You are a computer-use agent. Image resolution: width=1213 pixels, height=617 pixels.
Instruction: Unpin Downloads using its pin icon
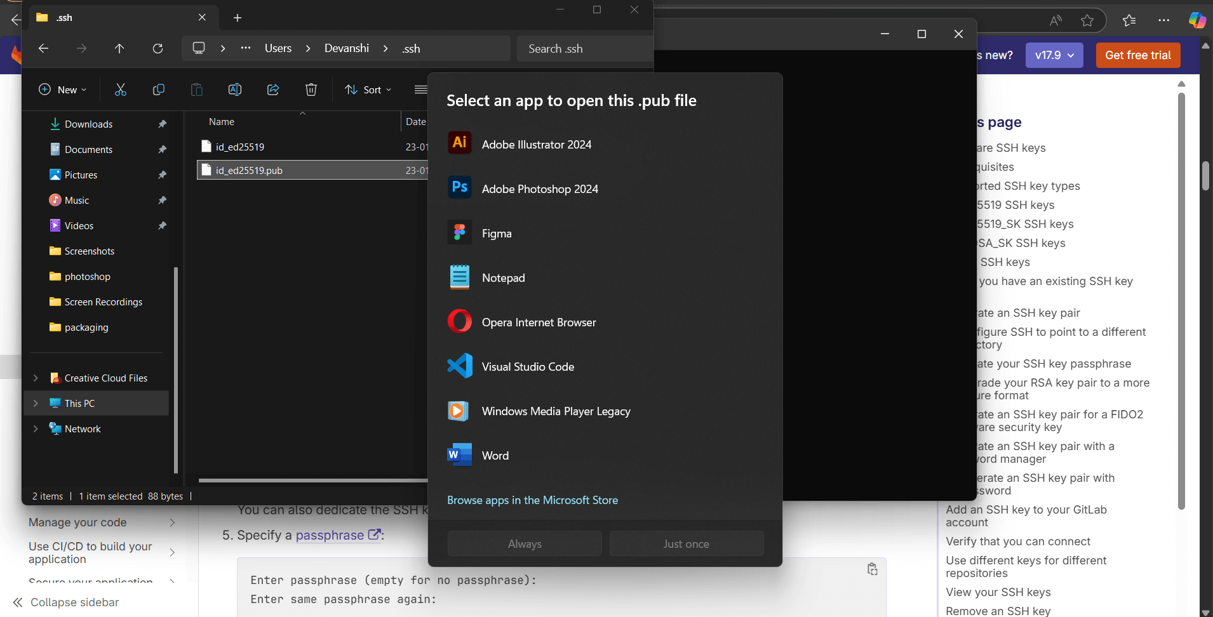162,124
